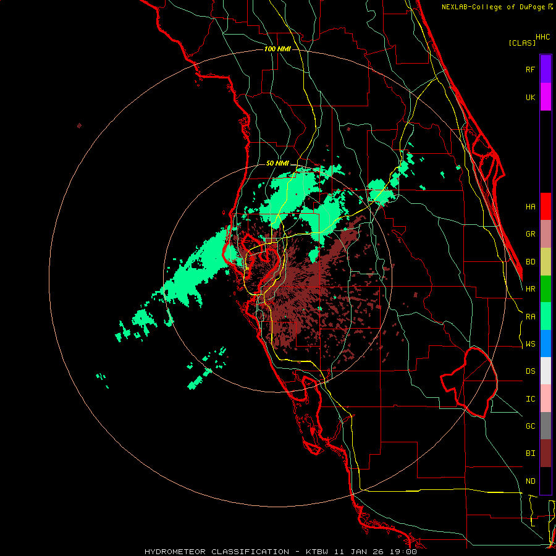Click the GC legend label
This screenshot has width=556, height=556.
point(530,426)
